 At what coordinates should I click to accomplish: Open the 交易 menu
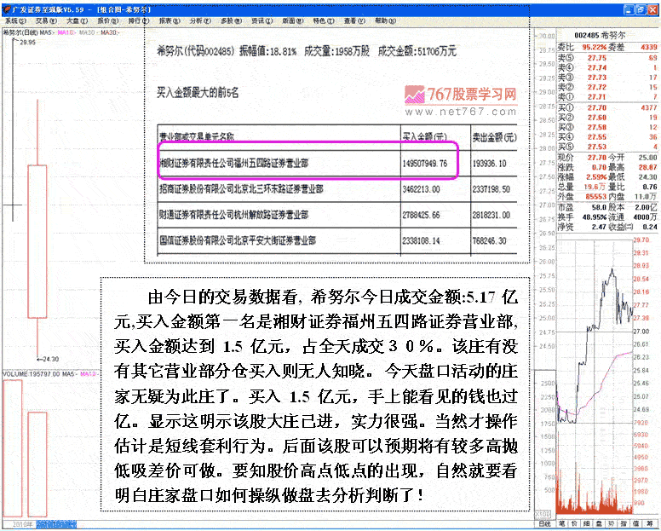[42, 20]
